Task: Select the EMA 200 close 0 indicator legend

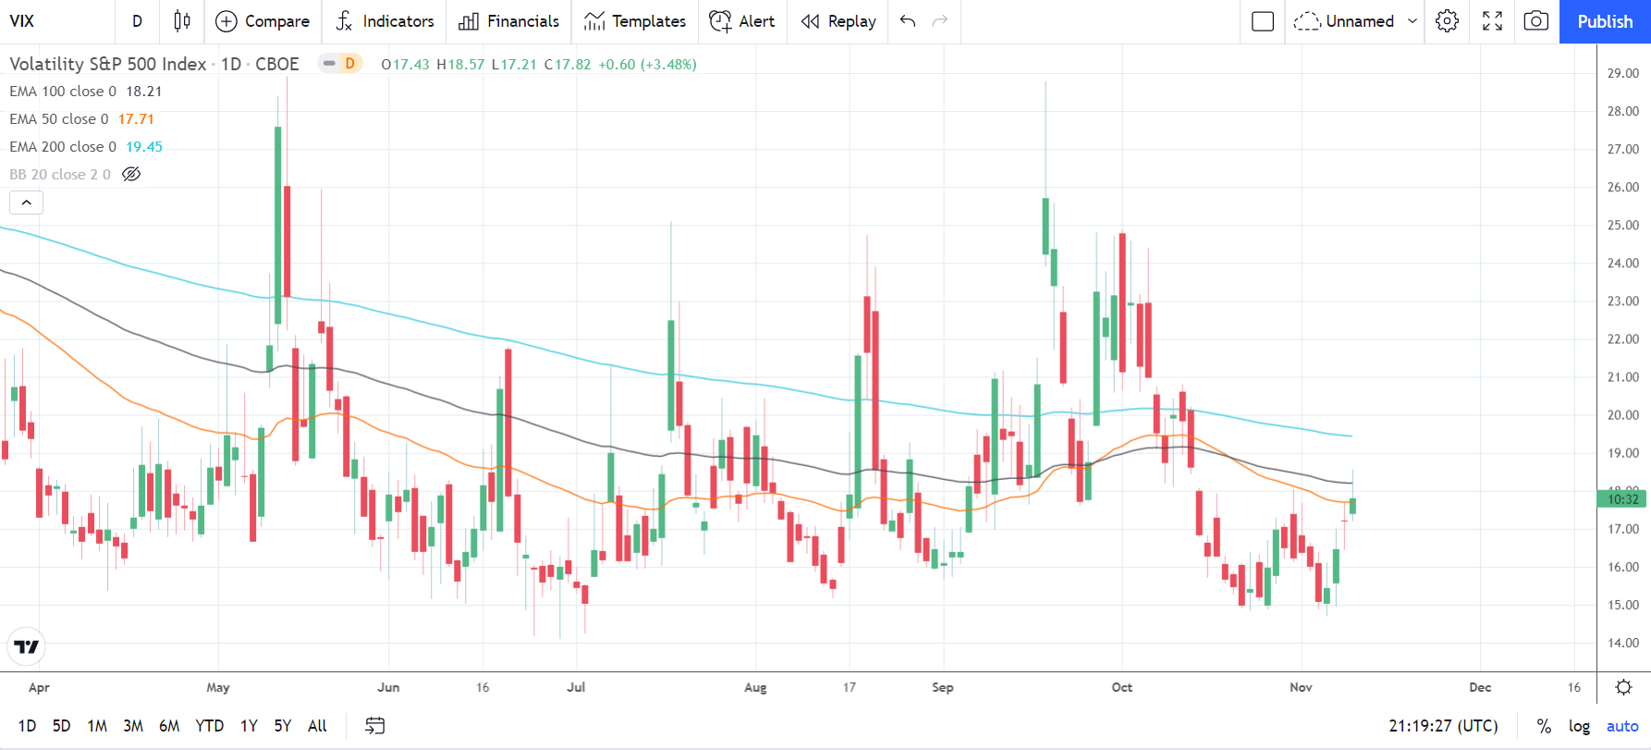Action: pos(63,147)
